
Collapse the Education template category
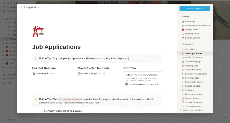[181, 44]
